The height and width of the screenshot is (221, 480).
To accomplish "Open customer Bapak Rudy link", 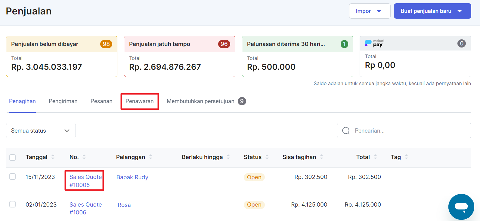I will 132,177.
